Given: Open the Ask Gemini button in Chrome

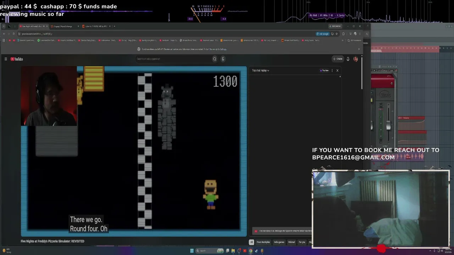Looking at the screenshot, I should (x=335, y=26).
